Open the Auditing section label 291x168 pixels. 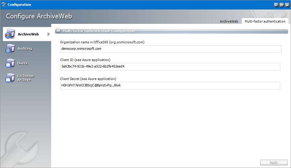click(25, 49)
